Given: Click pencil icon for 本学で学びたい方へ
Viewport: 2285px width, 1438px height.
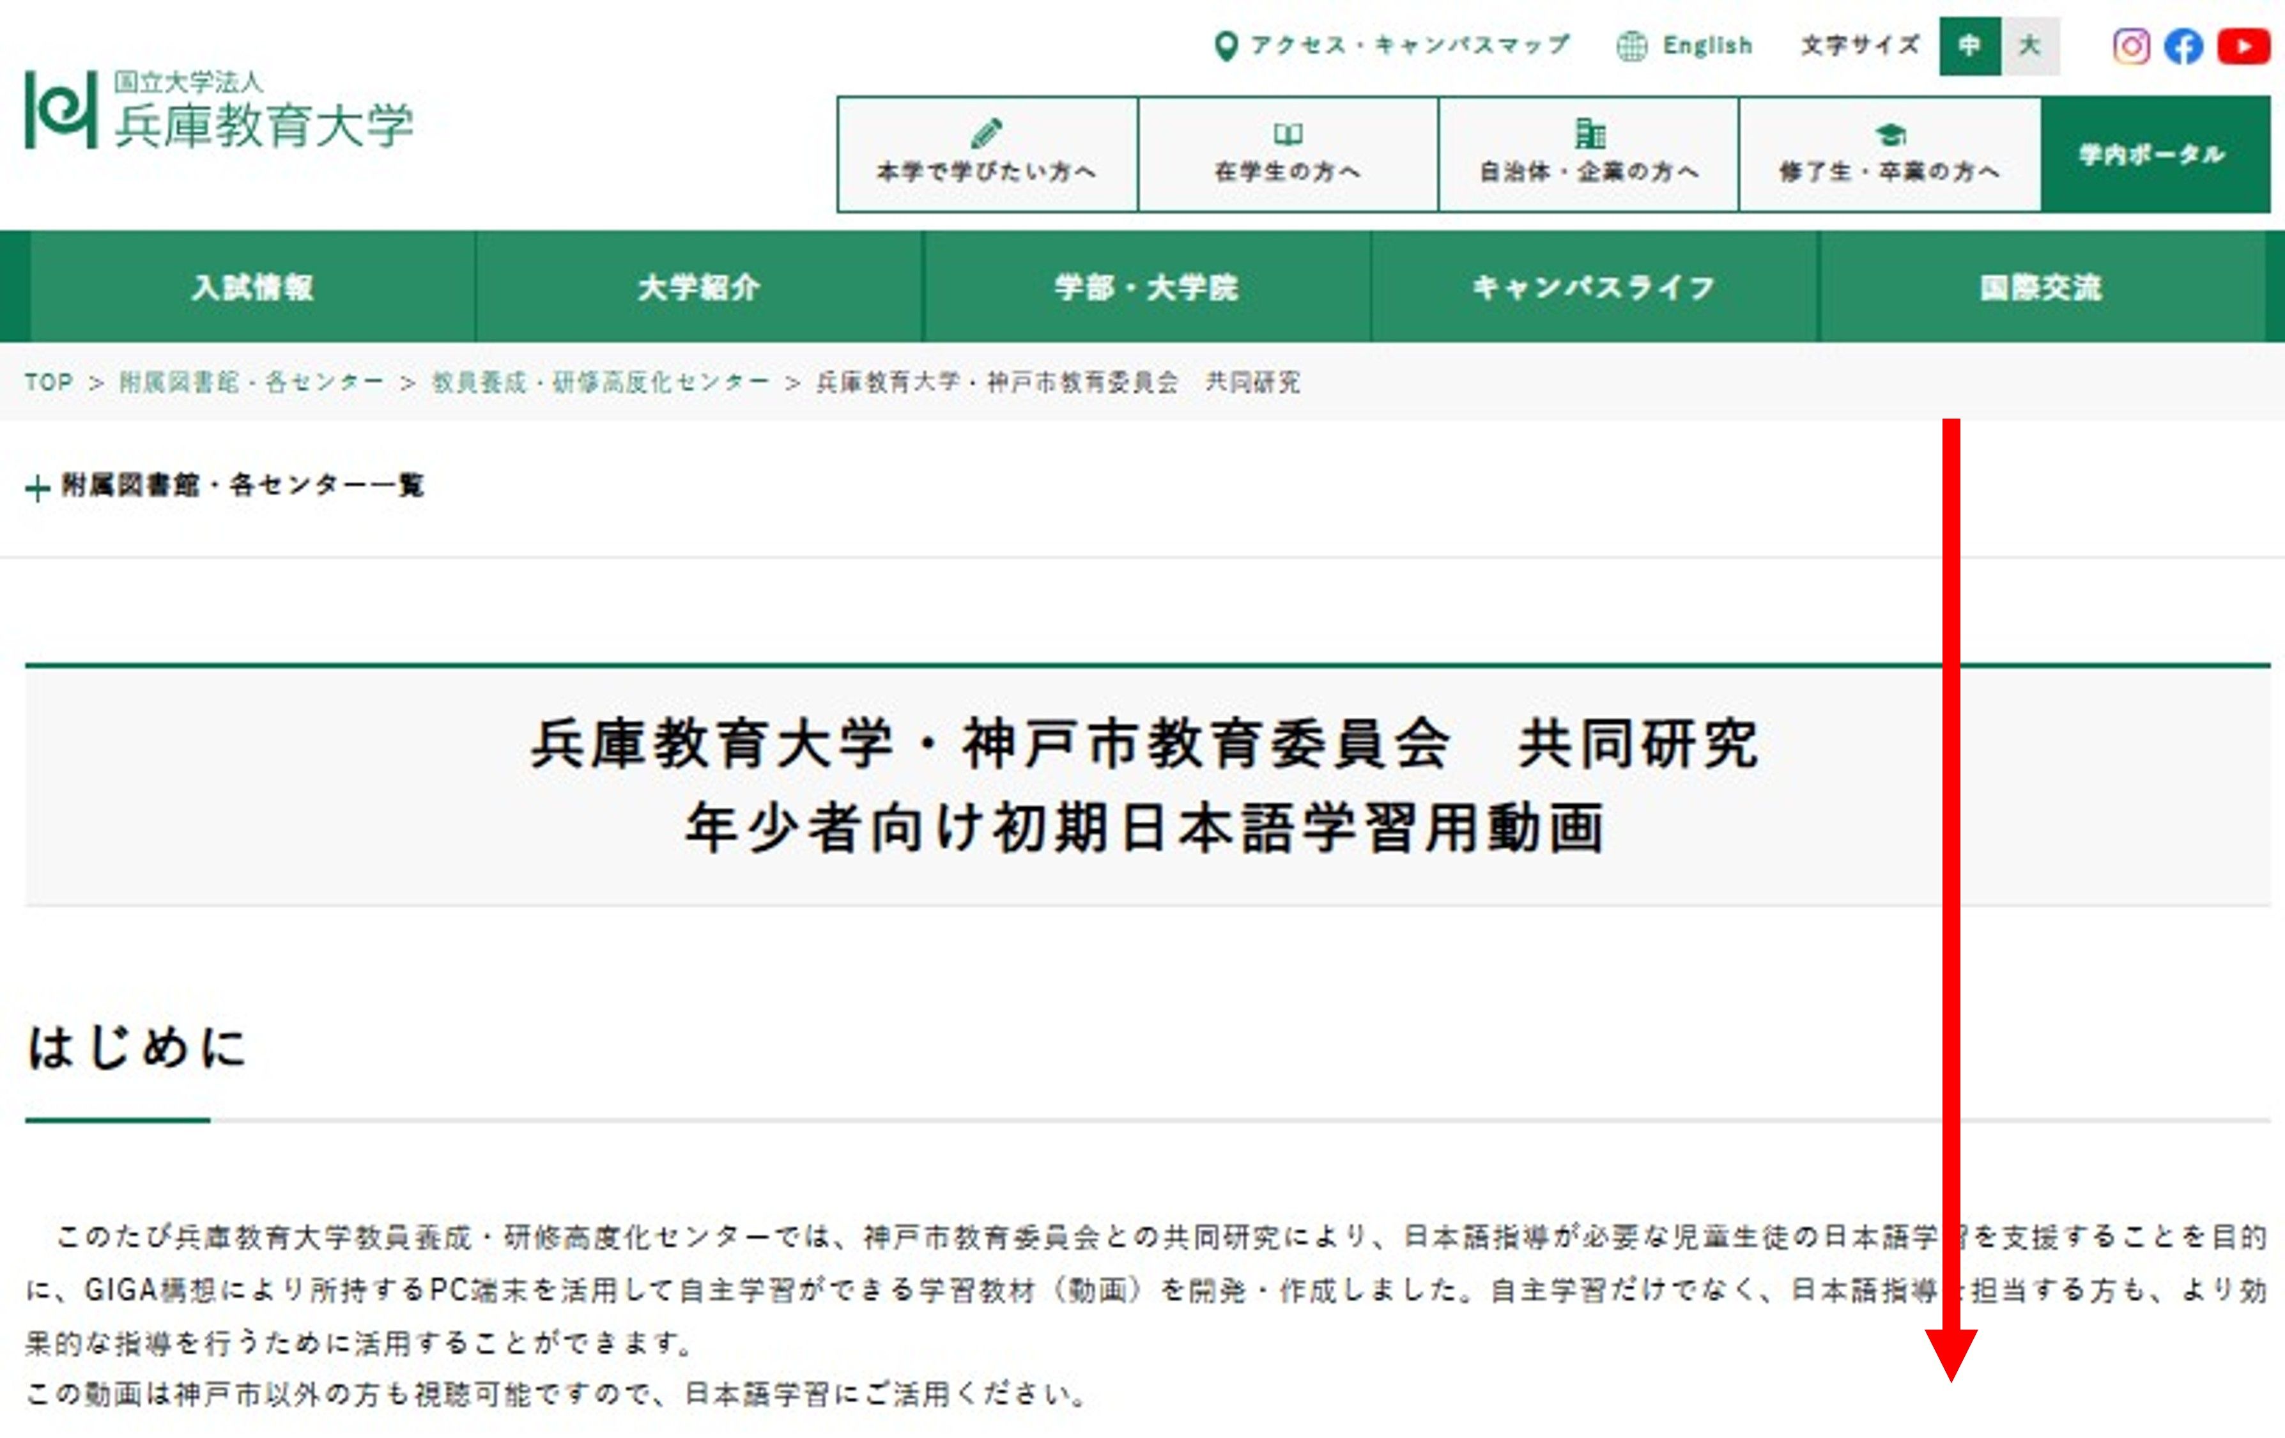Looking at the screenshot, I should [x=986, y=133].
